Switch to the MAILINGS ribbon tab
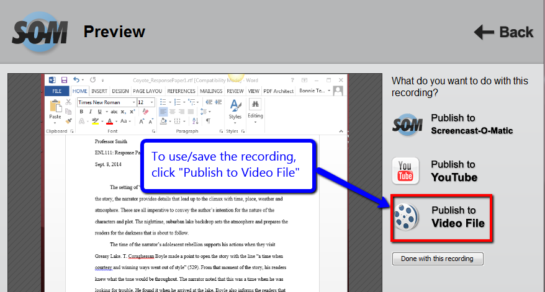Screen dimensions: 545x292 (211, 91)
